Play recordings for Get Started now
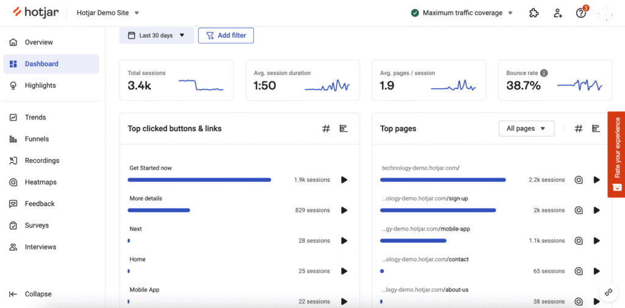Viewport: 625px width, 308px height. tap(344, 180)
